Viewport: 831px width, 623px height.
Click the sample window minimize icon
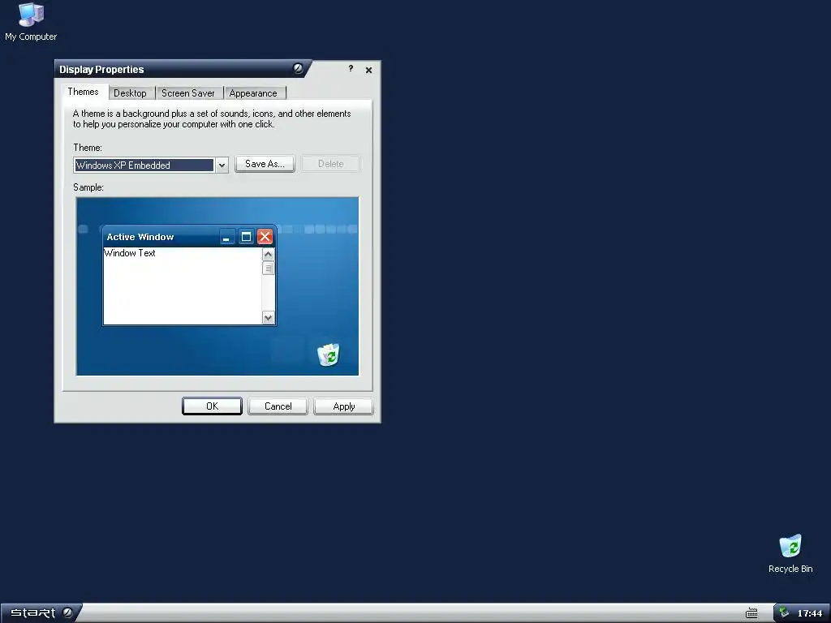tap(227, 237)
